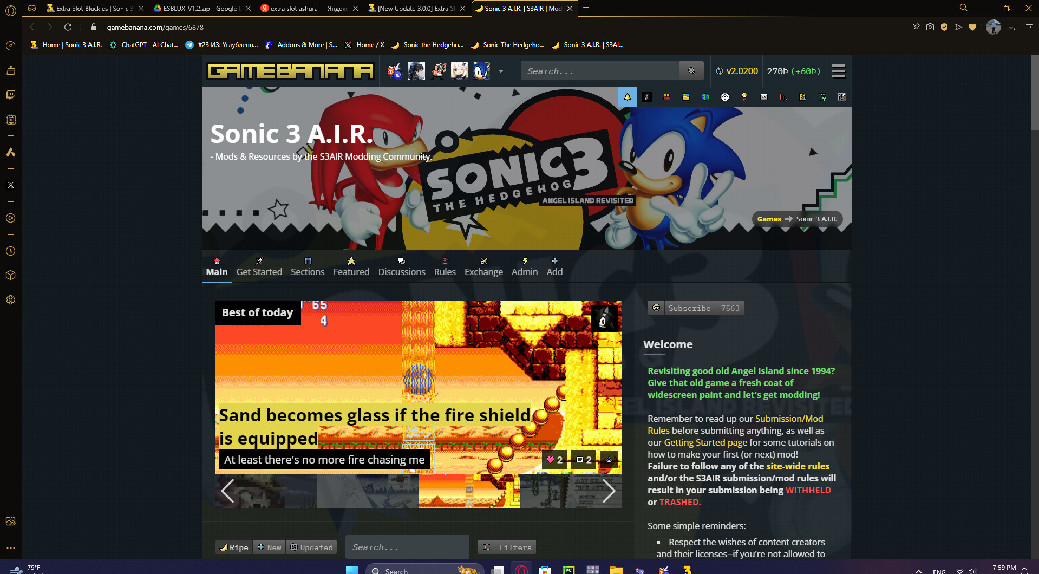
Task: Toggle the Updated filter
Action: [311, 547]
